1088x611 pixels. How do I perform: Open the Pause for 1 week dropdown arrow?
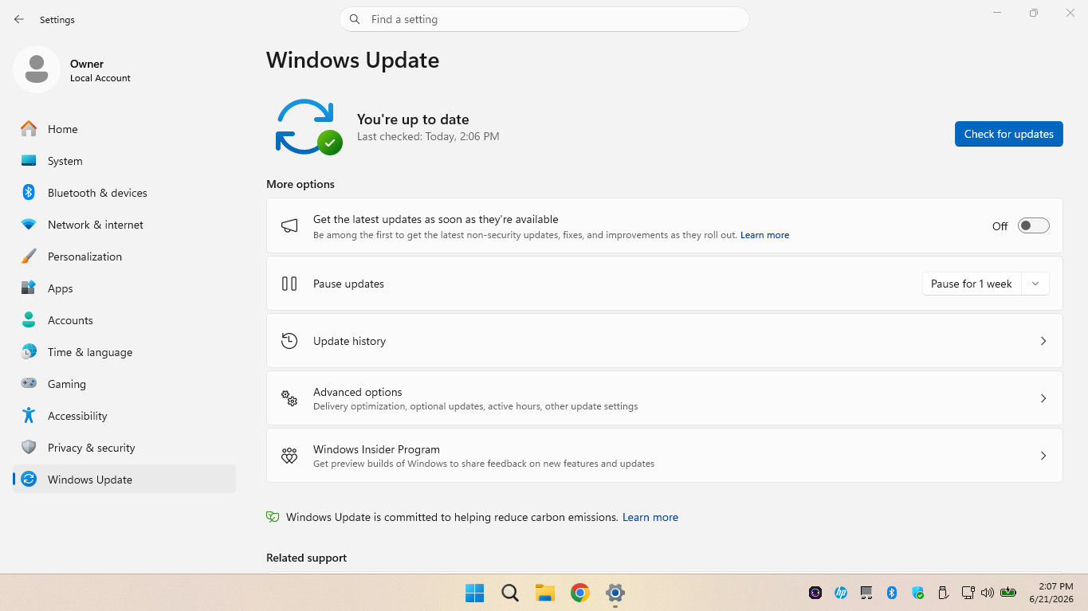[1035, 284]
